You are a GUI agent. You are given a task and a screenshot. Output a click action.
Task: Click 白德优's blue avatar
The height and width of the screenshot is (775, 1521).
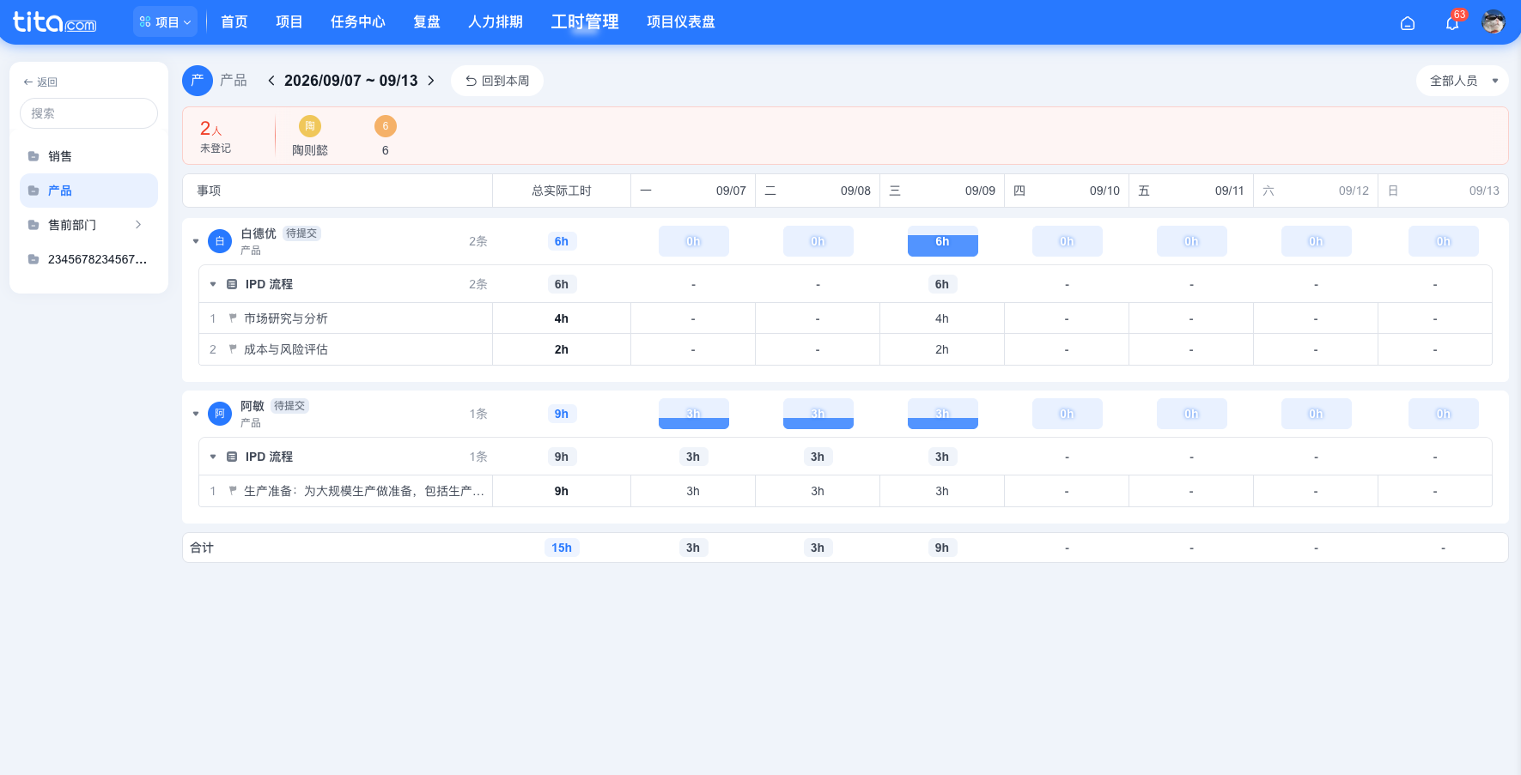coord(220,241)
